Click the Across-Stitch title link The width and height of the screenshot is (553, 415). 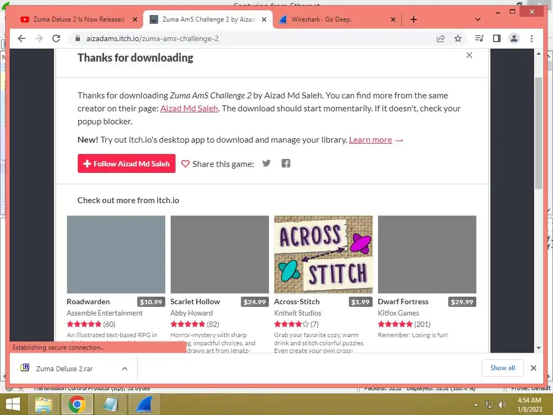296,302
